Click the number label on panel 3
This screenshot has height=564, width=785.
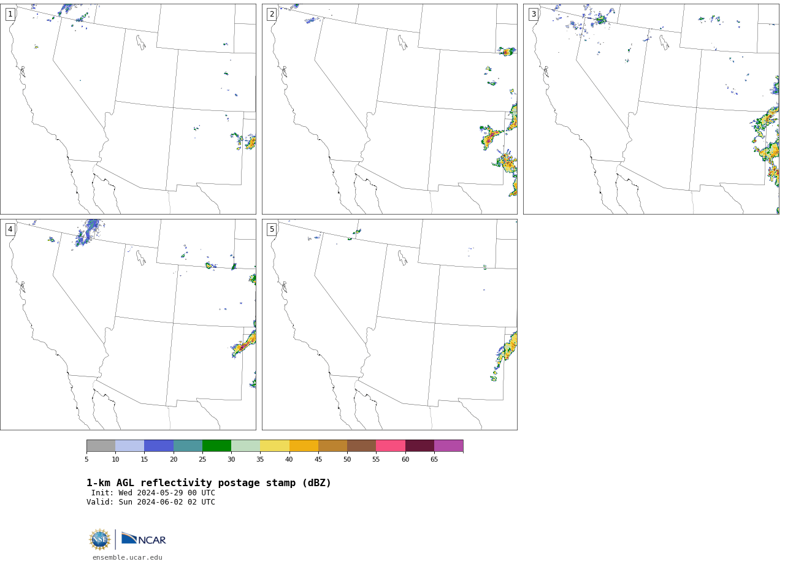coord(534,14)
